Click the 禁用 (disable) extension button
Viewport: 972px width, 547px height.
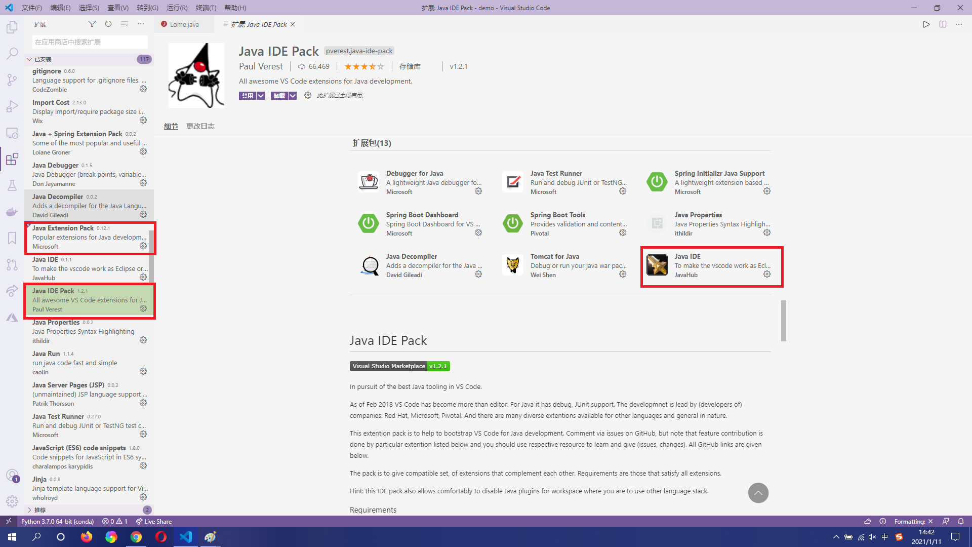coord(247,95)
